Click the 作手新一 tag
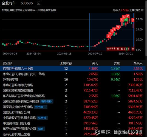The width and height of the screenshot is (147, 137). pos(40,107)
